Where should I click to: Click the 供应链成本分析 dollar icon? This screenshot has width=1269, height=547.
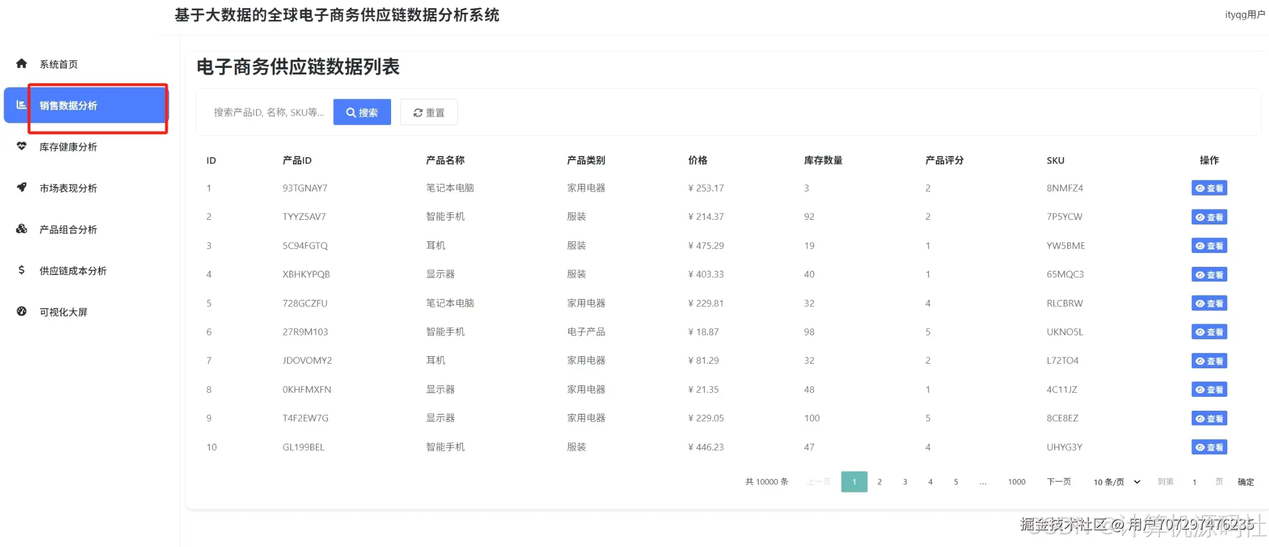coord(21,270)
